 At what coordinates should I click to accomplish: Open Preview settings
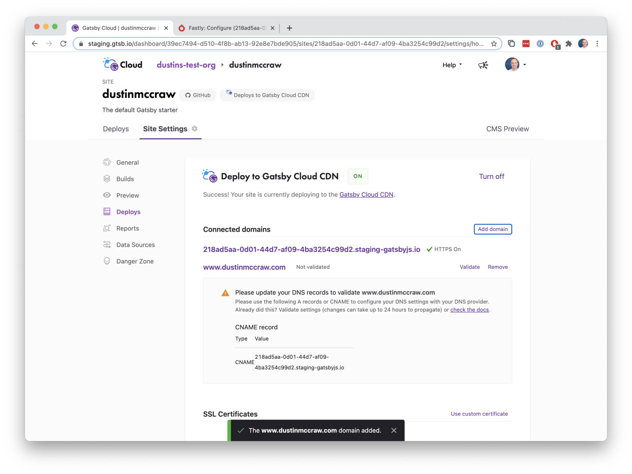click(128, 195)
